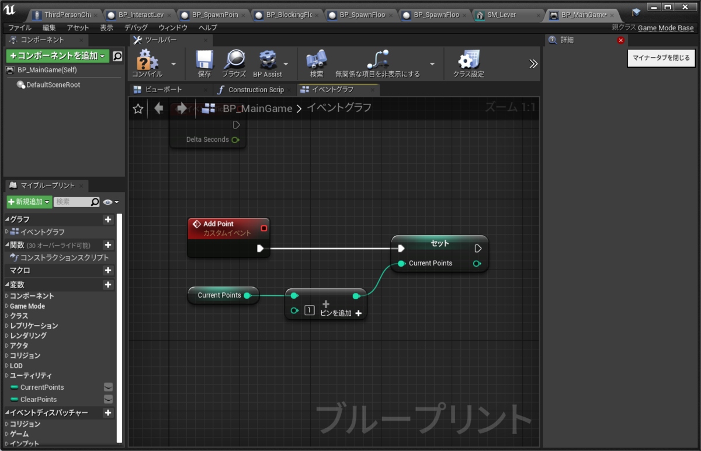Toggle visibility icon for the ClearPoints variable
This screenshot has width=701, height=451.
click(108, 400)
